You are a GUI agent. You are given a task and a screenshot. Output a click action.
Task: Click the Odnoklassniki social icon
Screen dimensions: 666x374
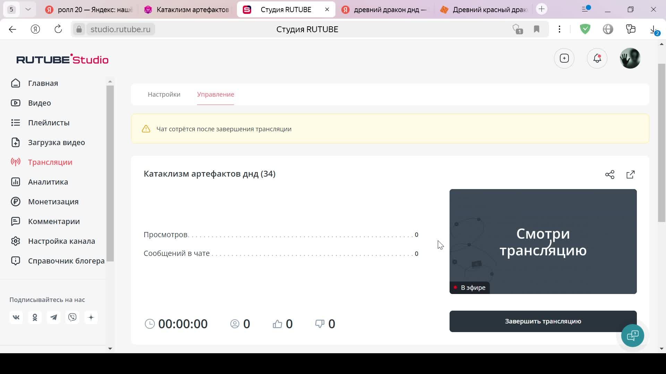tap(35, 317)
